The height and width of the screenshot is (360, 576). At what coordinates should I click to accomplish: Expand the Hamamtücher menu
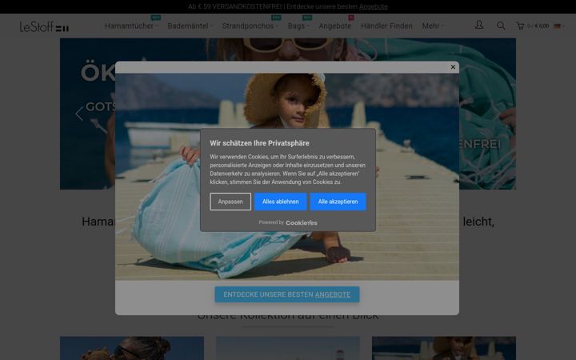tap(131, 26)
